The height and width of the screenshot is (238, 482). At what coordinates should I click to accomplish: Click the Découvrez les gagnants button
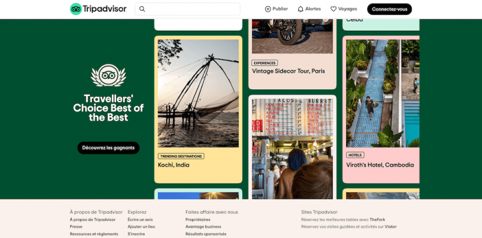point(108,148)
